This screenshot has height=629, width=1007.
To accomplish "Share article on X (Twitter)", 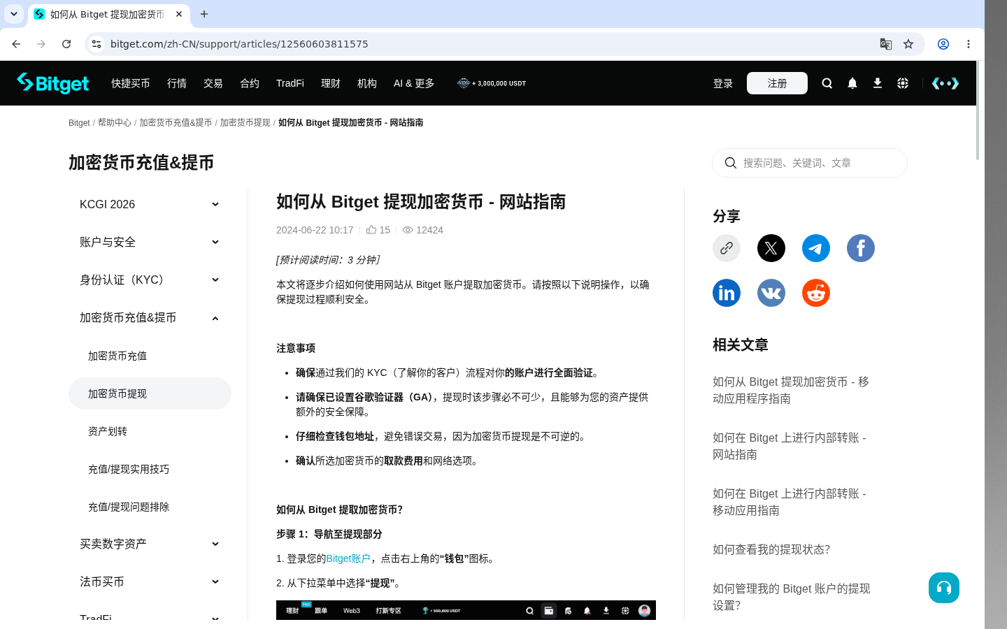I will click(x=771, y=248).
